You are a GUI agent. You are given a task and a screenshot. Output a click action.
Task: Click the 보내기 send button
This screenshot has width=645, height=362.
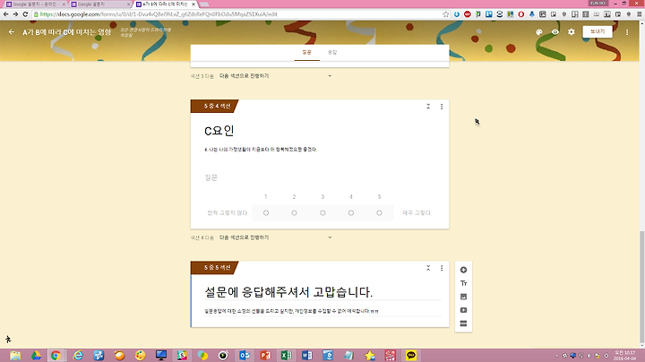pos(598,31)
